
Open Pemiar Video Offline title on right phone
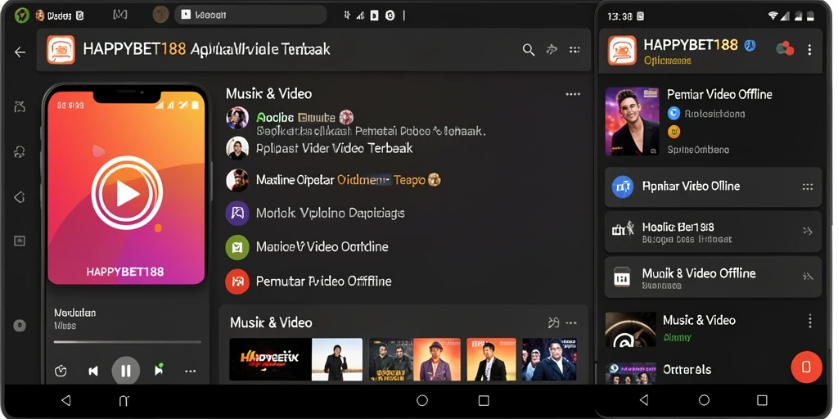pos(719,95)
